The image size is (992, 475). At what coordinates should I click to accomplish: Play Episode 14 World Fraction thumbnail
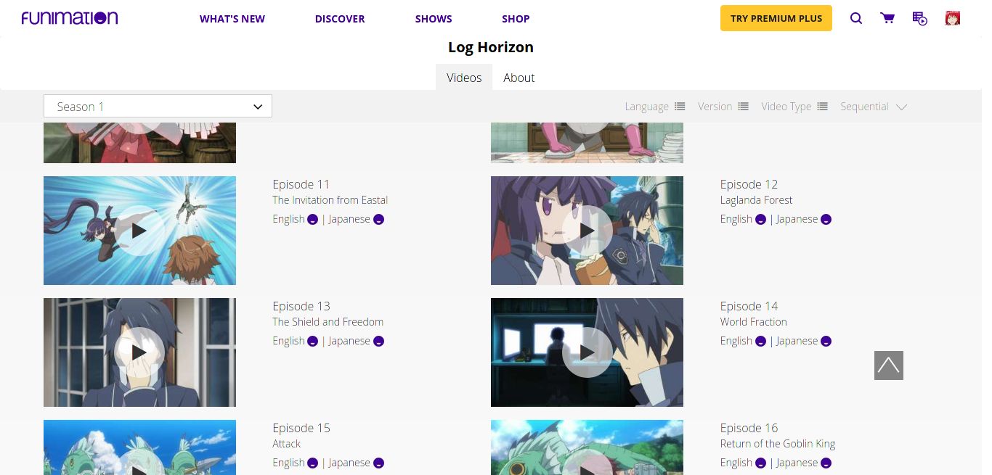[x=587, y=352]
